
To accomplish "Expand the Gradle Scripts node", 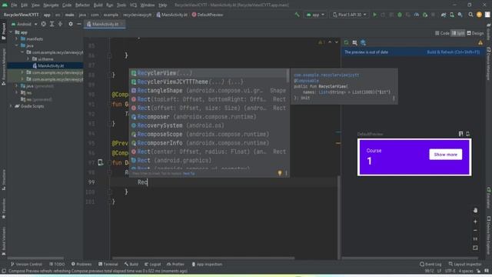I will [11, 106].
